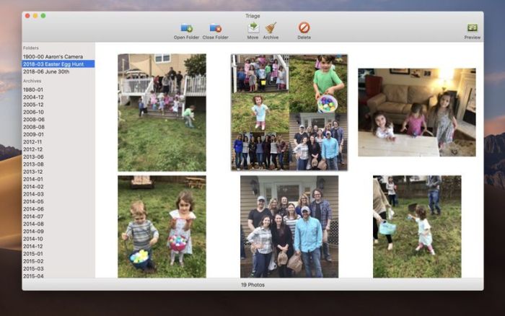Open the 2008-06 archive
This screenshot has width=505, height=316.
[58, 120]
